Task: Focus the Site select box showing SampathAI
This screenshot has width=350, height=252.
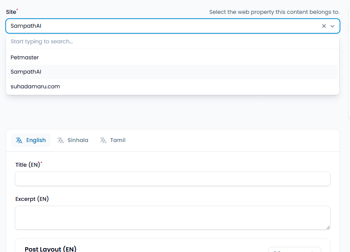Action: [x=173, y=26]
